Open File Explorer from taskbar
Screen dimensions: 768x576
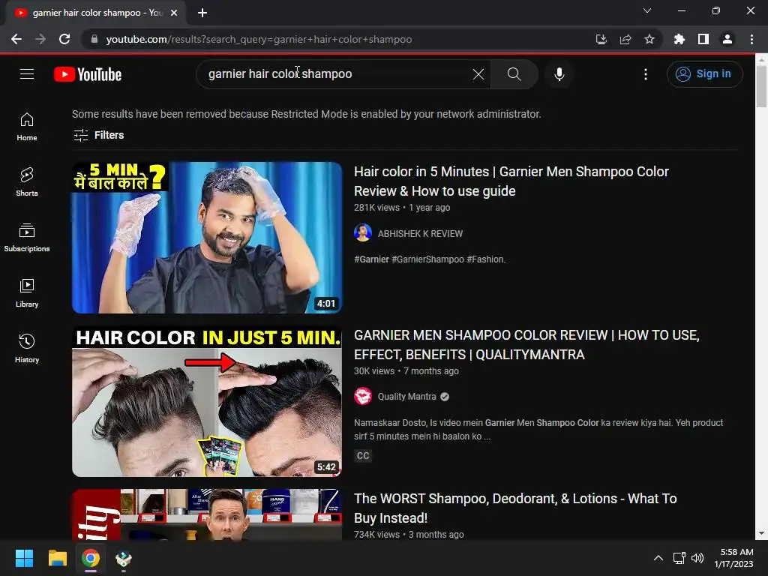57,558
